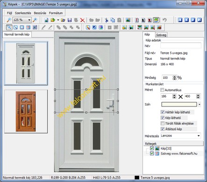This screenshot has height=182, width=207.
Task: Click the blue floppy disk save icon
Action: [x=70, y=20]
